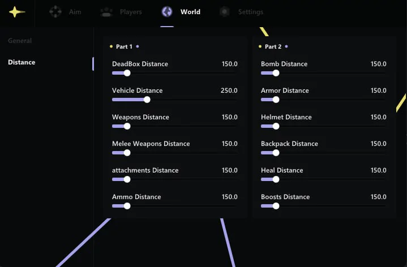Click the Heal Distance slider

(276, 179)
